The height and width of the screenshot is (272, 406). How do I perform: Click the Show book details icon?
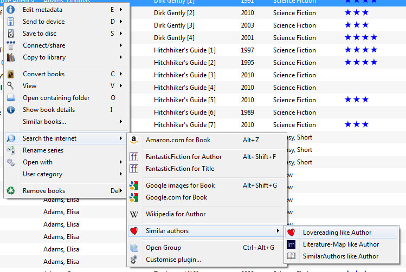(x=11, y=110)
